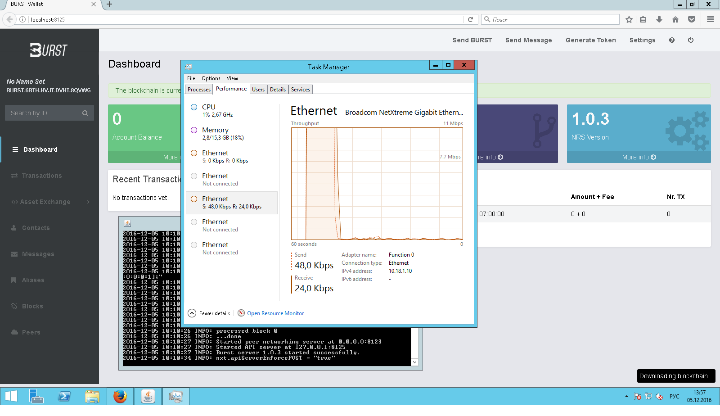Go to browser home page icon

(675, 19)
